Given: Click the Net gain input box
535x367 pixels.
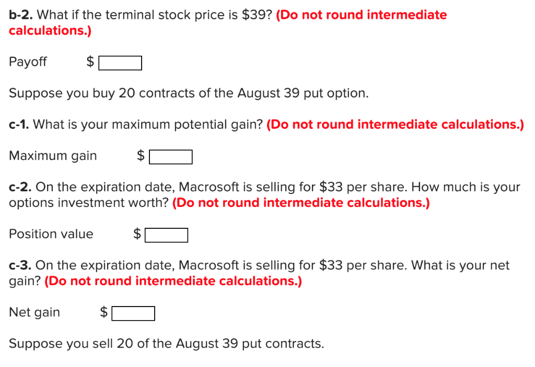Looking at the screenshot, I should point(134,313).
